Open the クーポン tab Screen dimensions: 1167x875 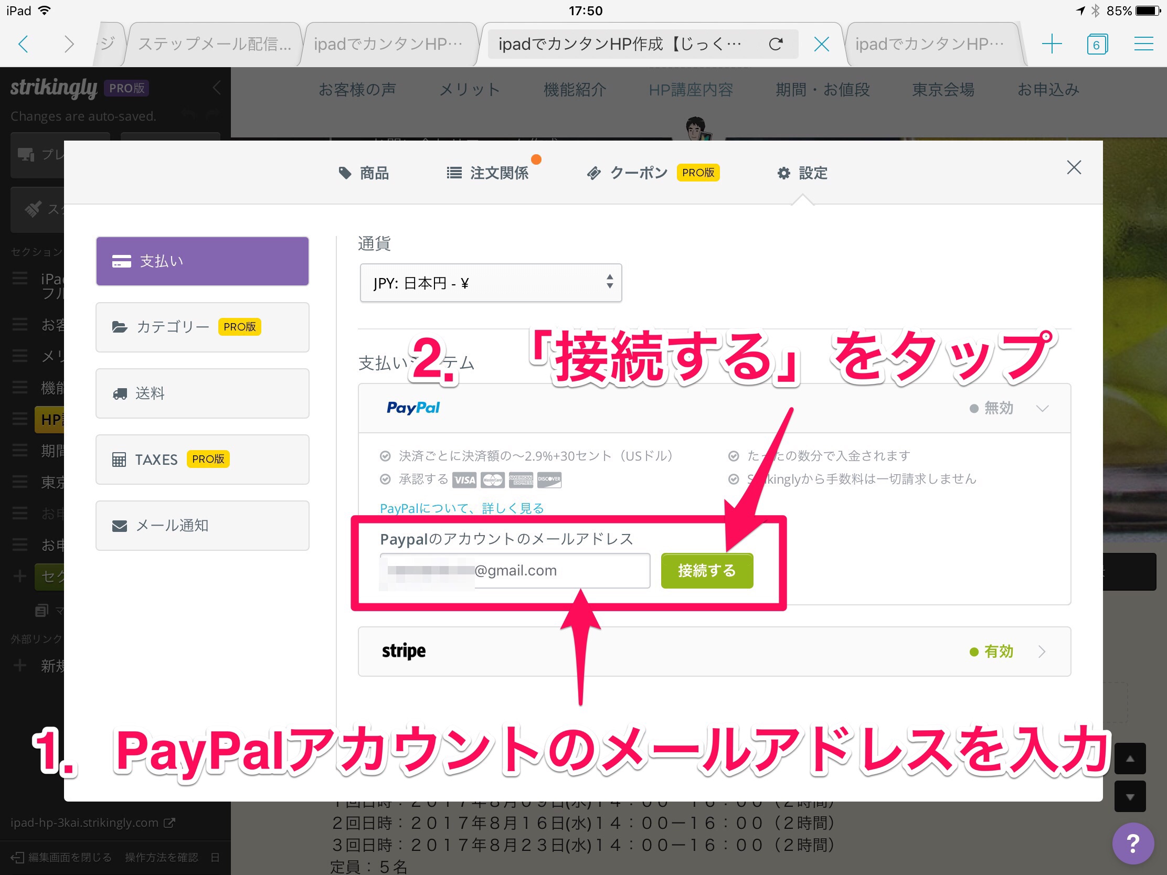tap(653, 173)
